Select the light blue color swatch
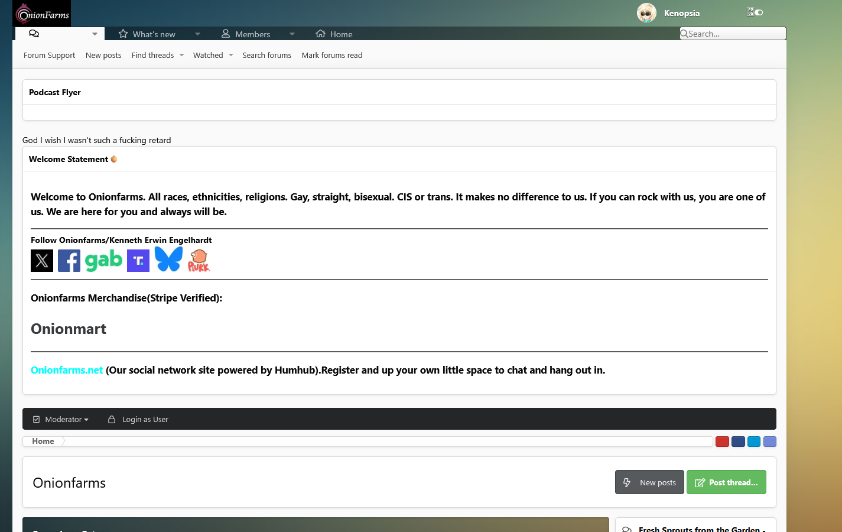842x532 pixels. click(x=754, y=442)
